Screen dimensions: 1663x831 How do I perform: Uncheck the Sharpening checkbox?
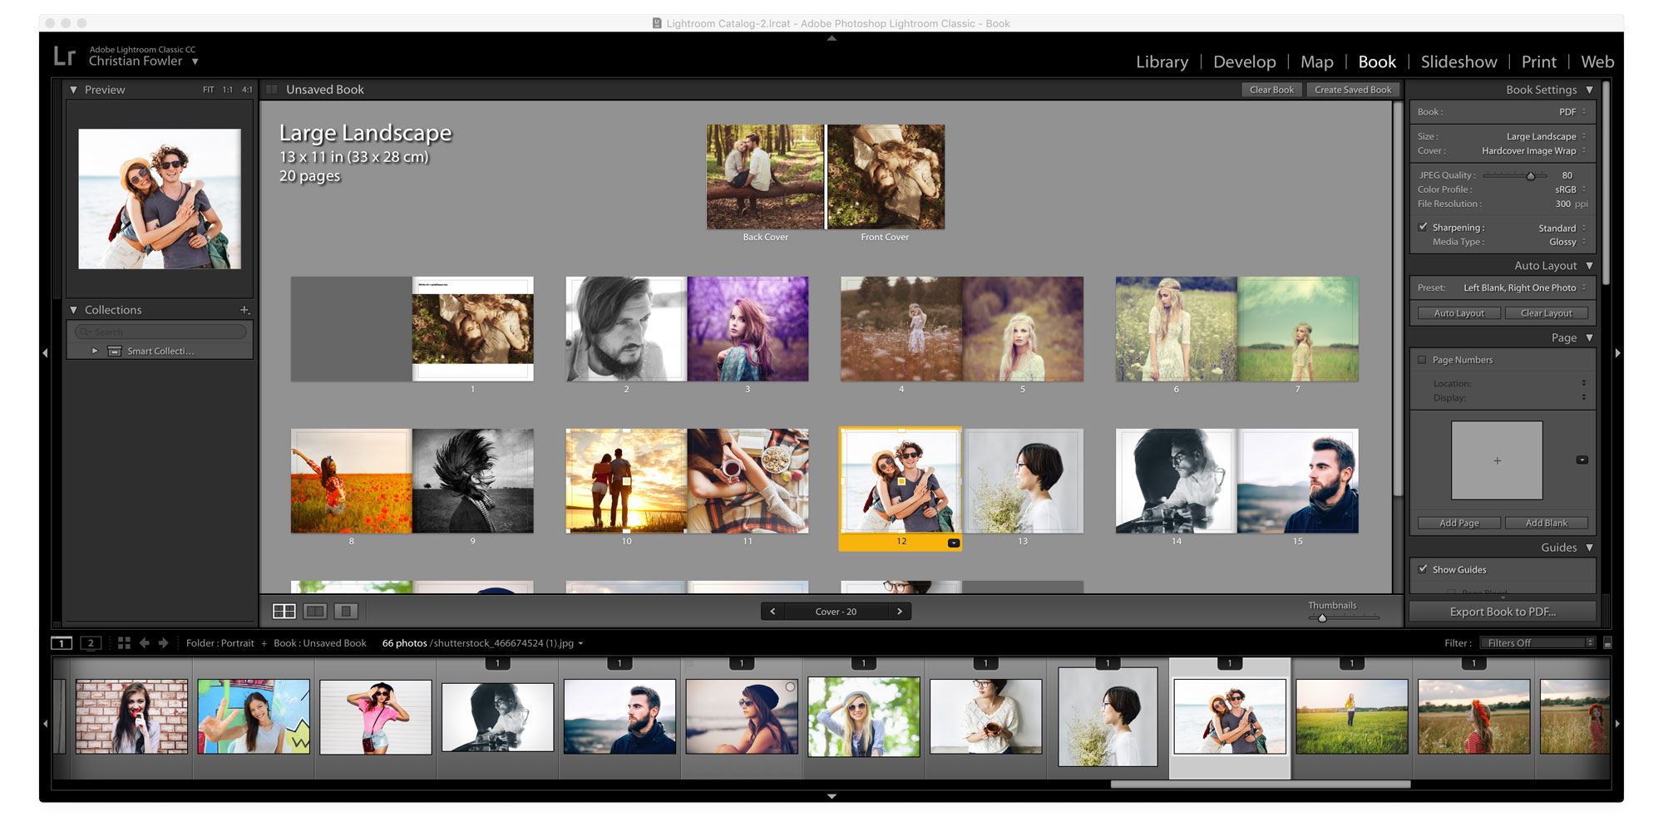(x=1423, y=227)
